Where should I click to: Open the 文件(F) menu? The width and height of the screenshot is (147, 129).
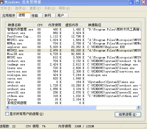point(6,8)
